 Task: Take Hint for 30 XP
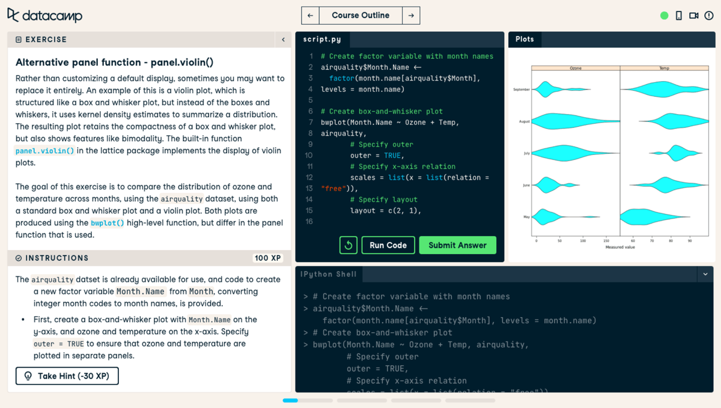(x=67, y=376)
